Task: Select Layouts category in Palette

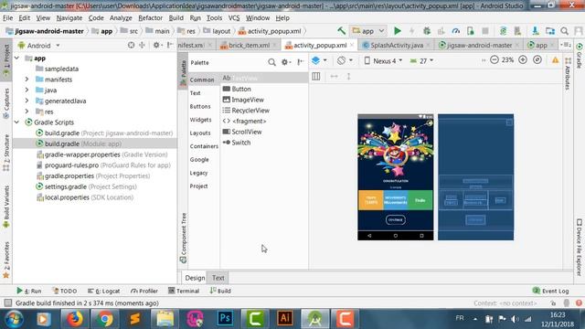Action: pyautogui.click(x=200, y=133)
